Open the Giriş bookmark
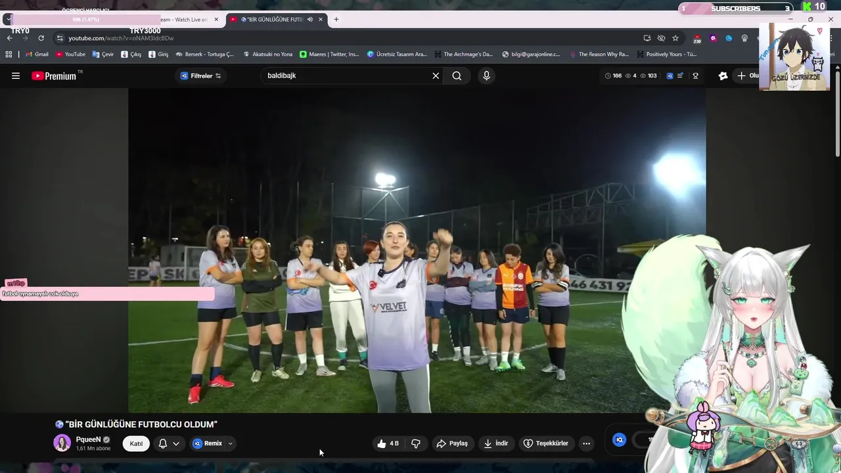The image size is (841, 473). 158,55
